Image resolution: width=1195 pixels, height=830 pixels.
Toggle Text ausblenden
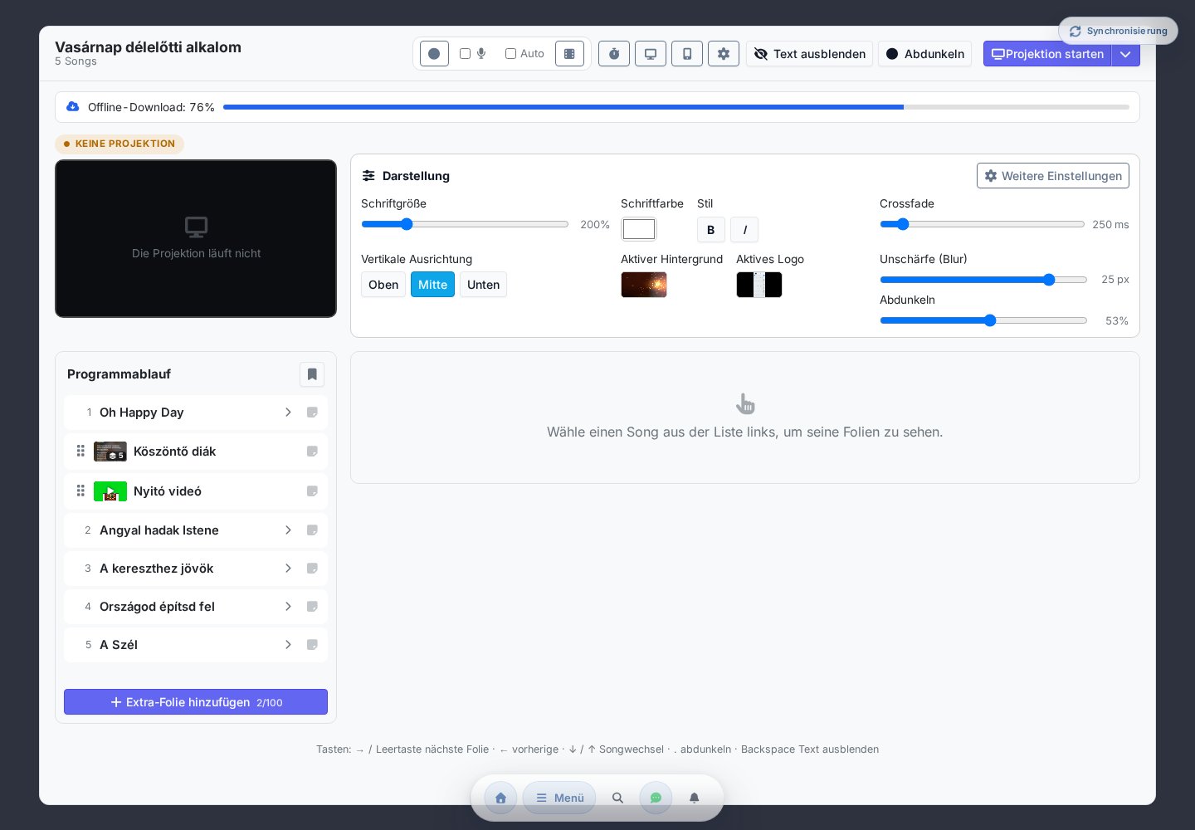click(809, 54)
